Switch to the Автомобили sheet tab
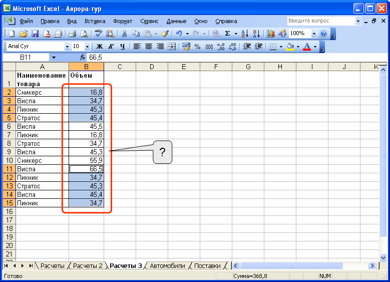The height and width of the screenshot is (282, 390). pyautogui.click(x=167, y=266)
